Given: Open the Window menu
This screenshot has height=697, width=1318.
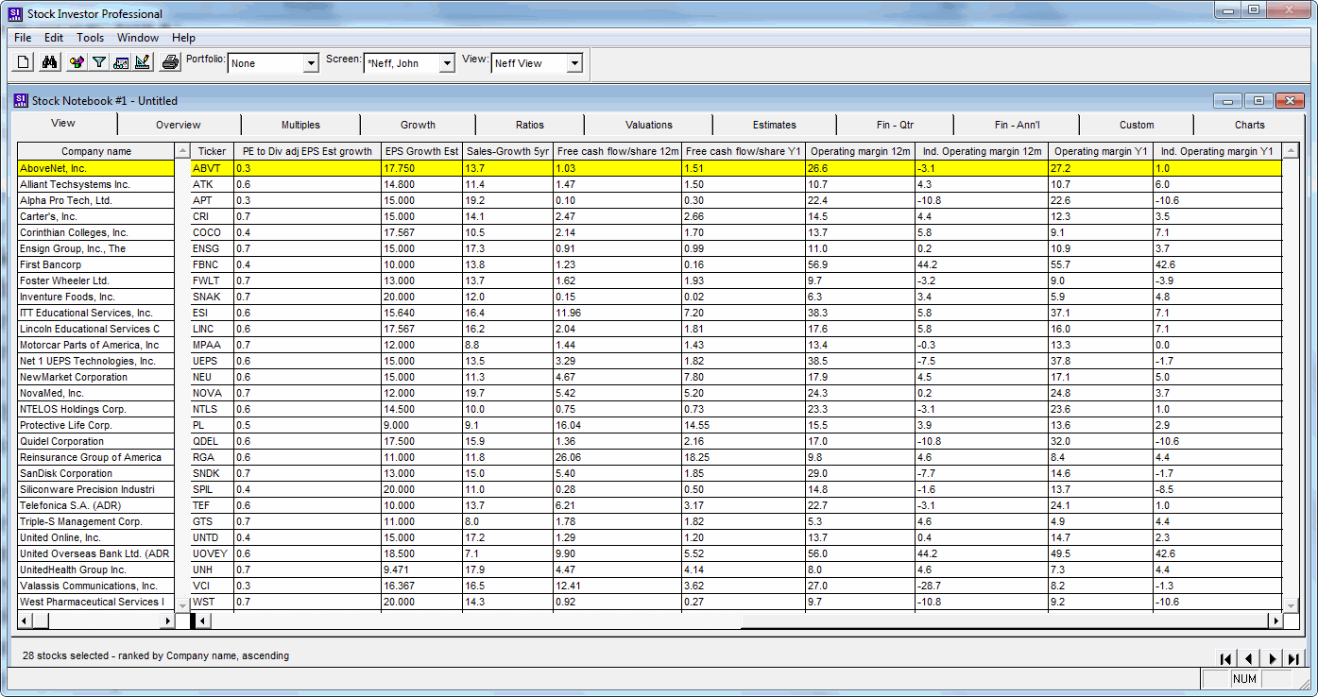Looking at the screenshot, I should coord(138,38).
